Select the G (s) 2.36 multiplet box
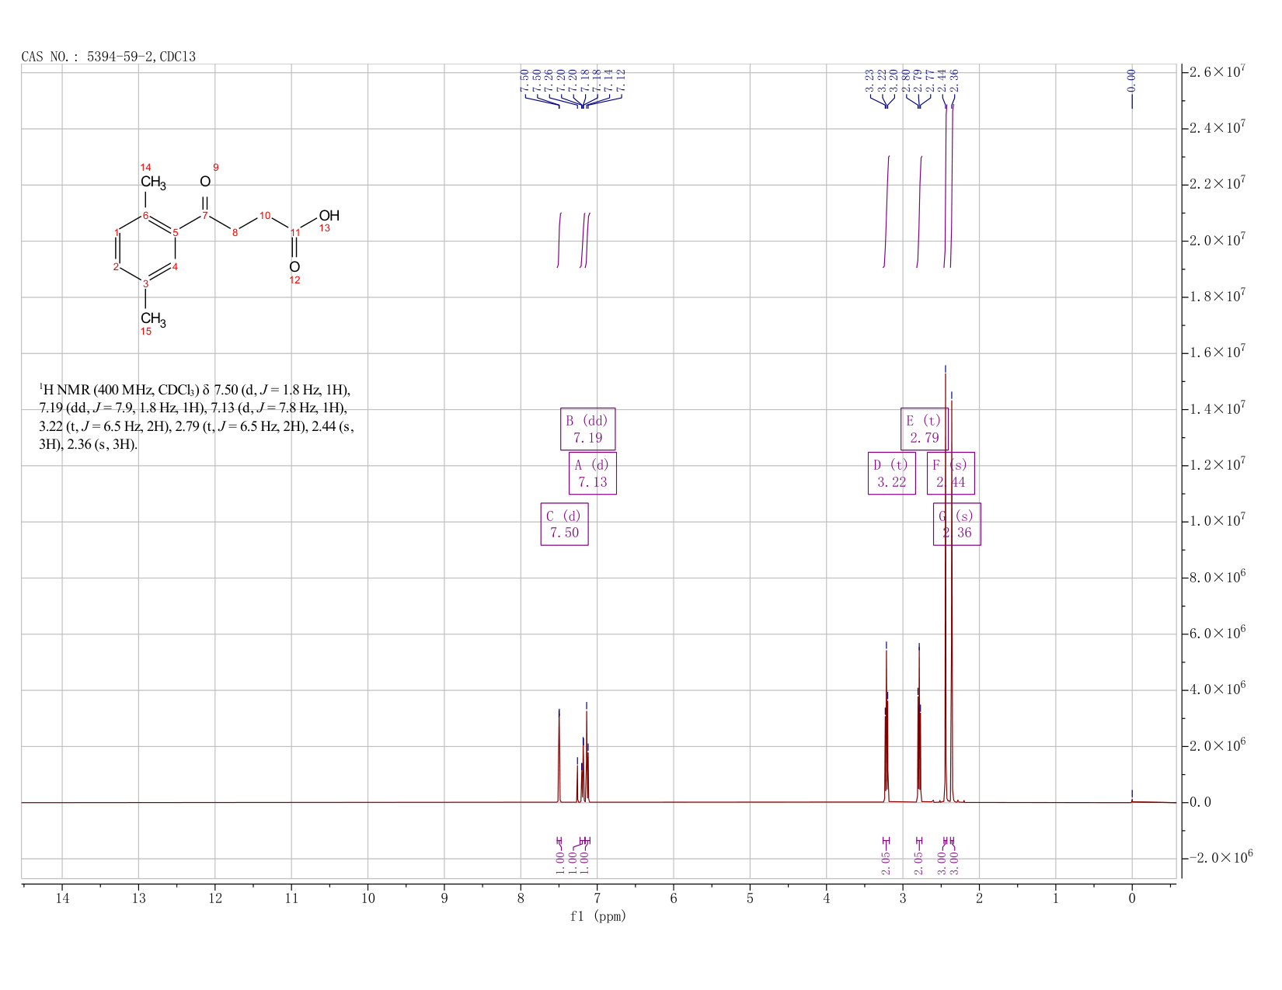The width and height of the screenshot is (1282, 990). pyautogui.click(x=956, y=524)
